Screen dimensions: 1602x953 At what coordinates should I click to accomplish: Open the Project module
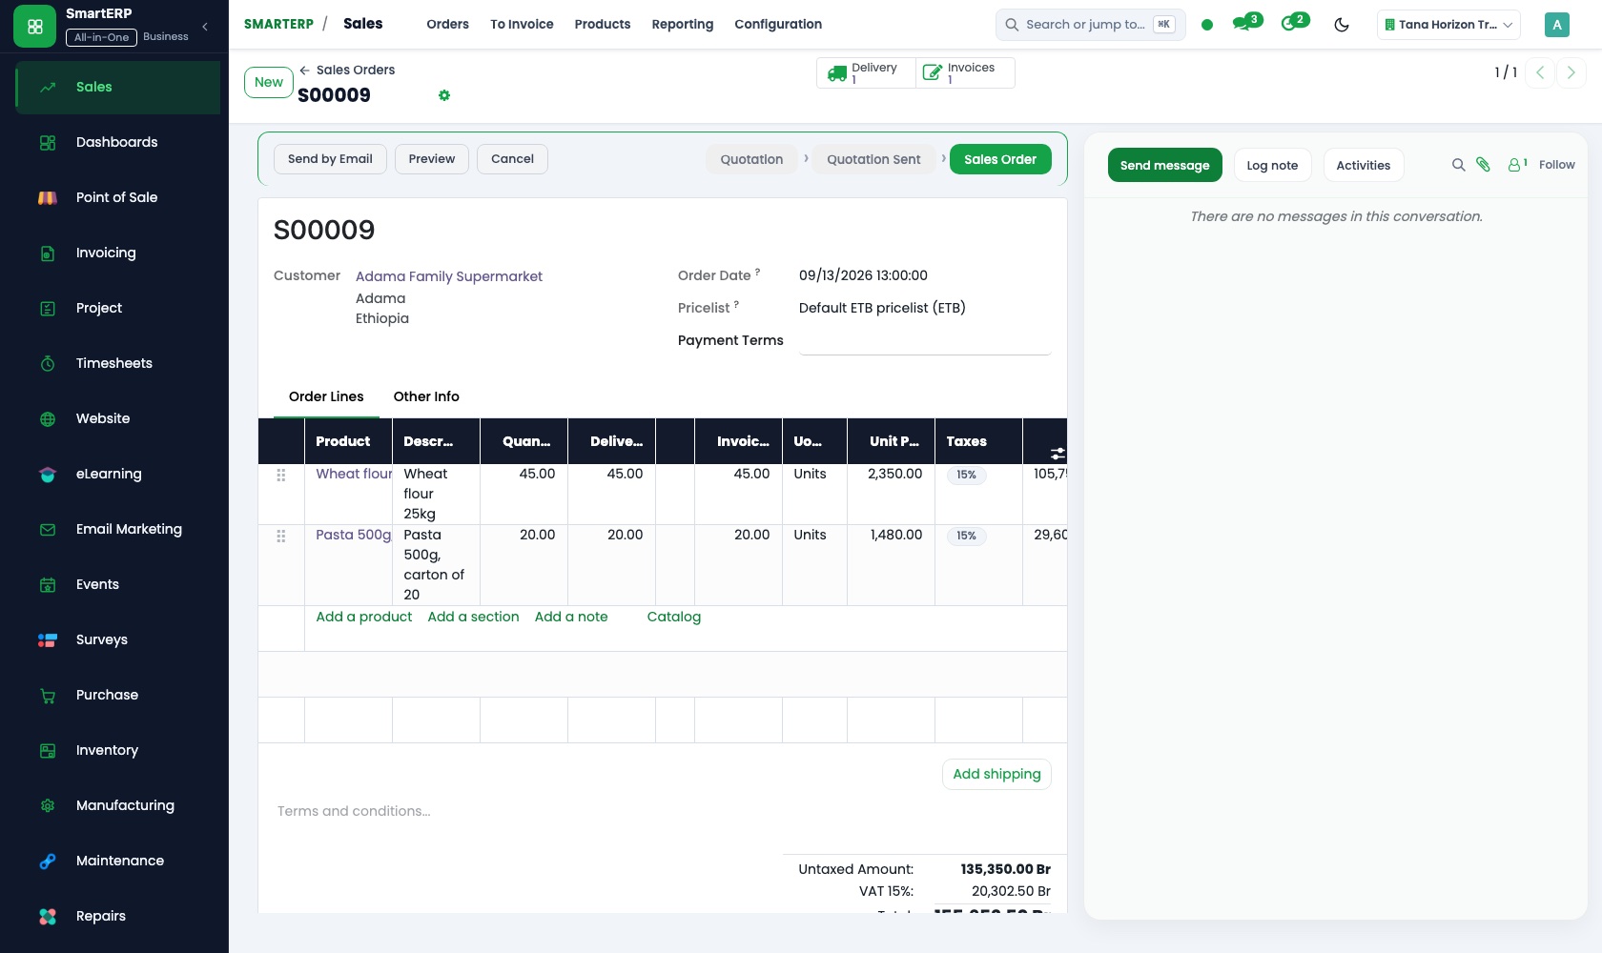point(117,308)
